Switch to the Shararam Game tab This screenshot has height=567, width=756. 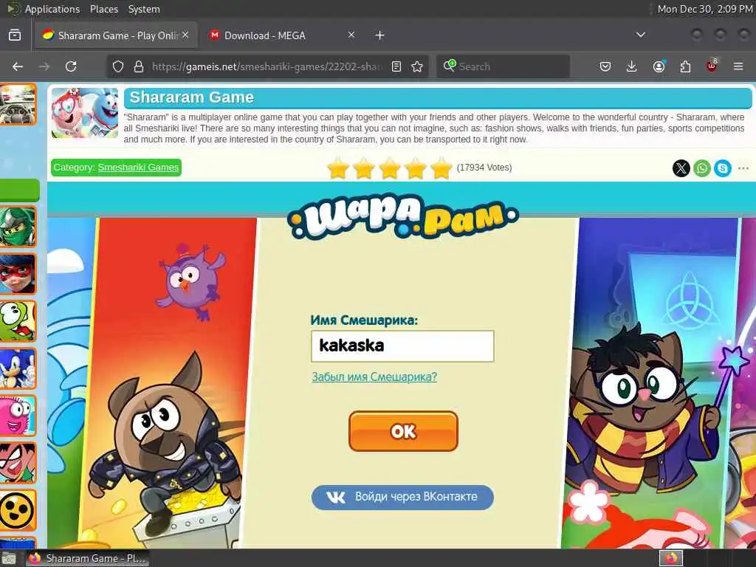116,35
